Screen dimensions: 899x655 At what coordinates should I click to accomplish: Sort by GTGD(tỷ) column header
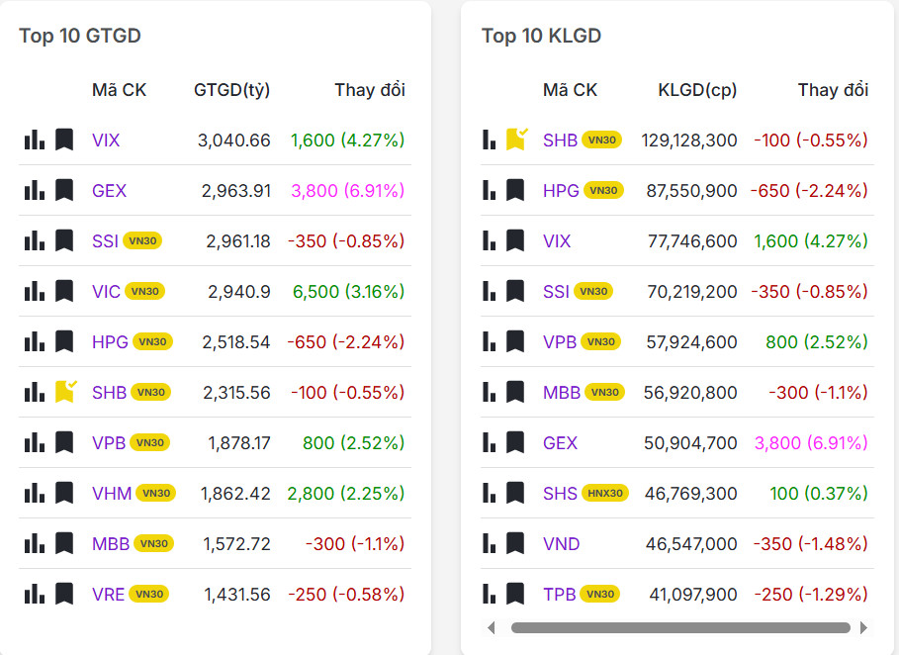[231, 90]
